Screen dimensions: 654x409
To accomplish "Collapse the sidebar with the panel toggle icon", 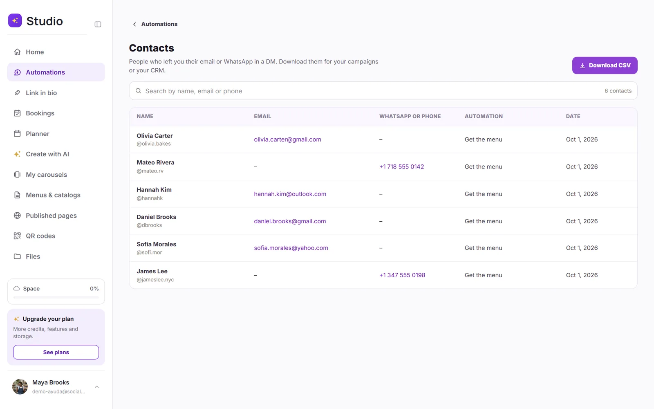I will [x=98, y=24].
